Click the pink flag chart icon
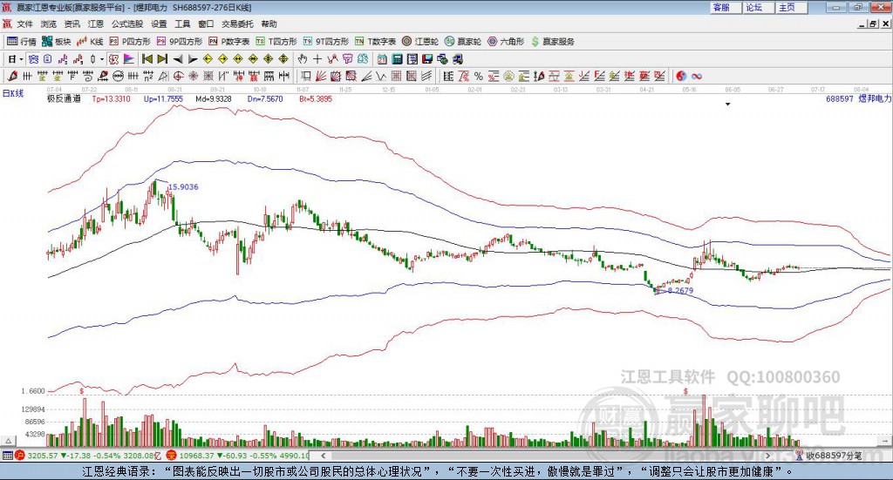This screenshot has height=480, width=893. coord(129,59)
